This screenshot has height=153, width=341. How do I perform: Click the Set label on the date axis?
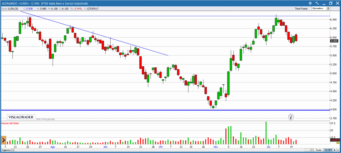pos(105,147)
